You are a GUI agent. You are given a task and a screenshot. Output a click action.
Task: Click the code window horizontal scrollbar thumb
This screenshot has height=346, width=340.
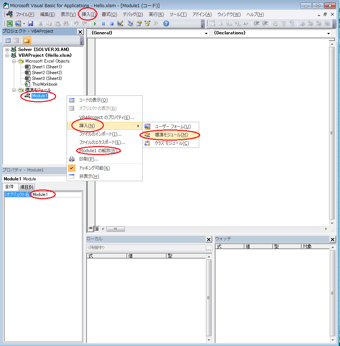(x=116, y=229)
